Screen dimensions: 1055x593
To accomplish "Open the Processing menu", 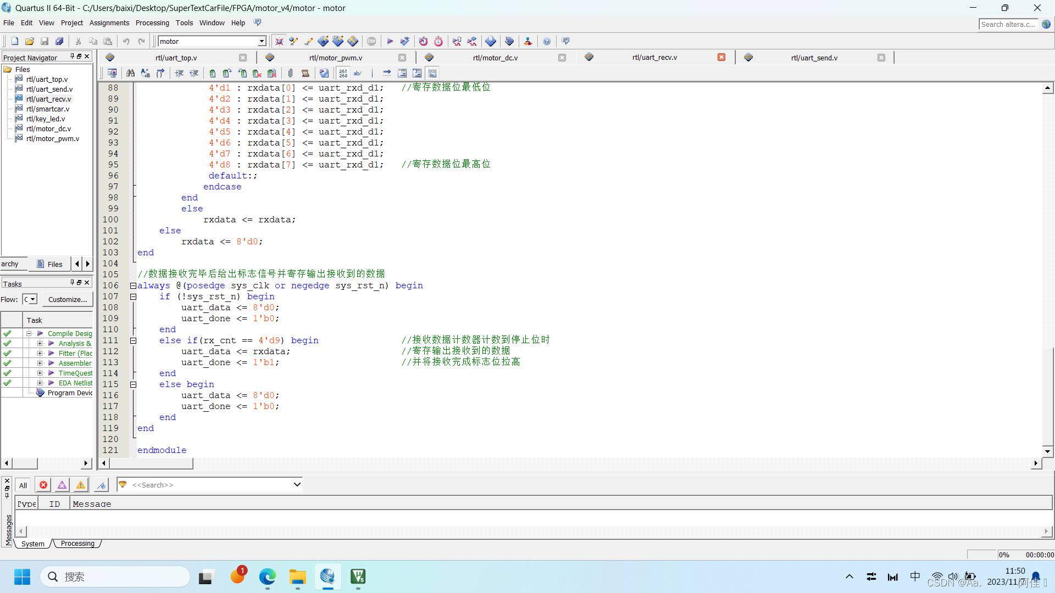I will 152,23.
